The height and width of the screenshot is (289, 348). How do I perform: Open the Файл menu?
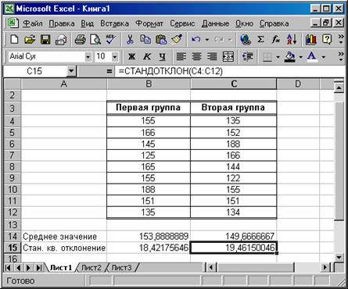pyautogui.click(x=33, y=23)
